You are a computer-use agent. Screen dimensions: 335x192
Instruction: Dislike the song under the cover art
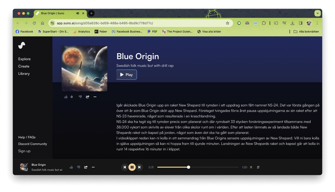tap(80, 97)
